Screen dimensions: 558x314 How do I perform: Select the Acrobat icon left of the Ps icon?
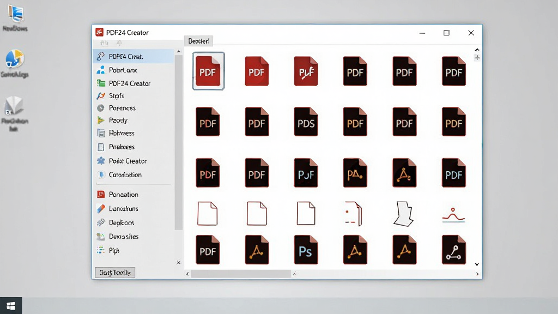tap(257, 250)
